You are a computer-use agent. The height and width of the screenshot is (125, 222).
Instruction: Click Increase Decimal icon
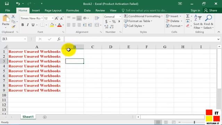106,26
